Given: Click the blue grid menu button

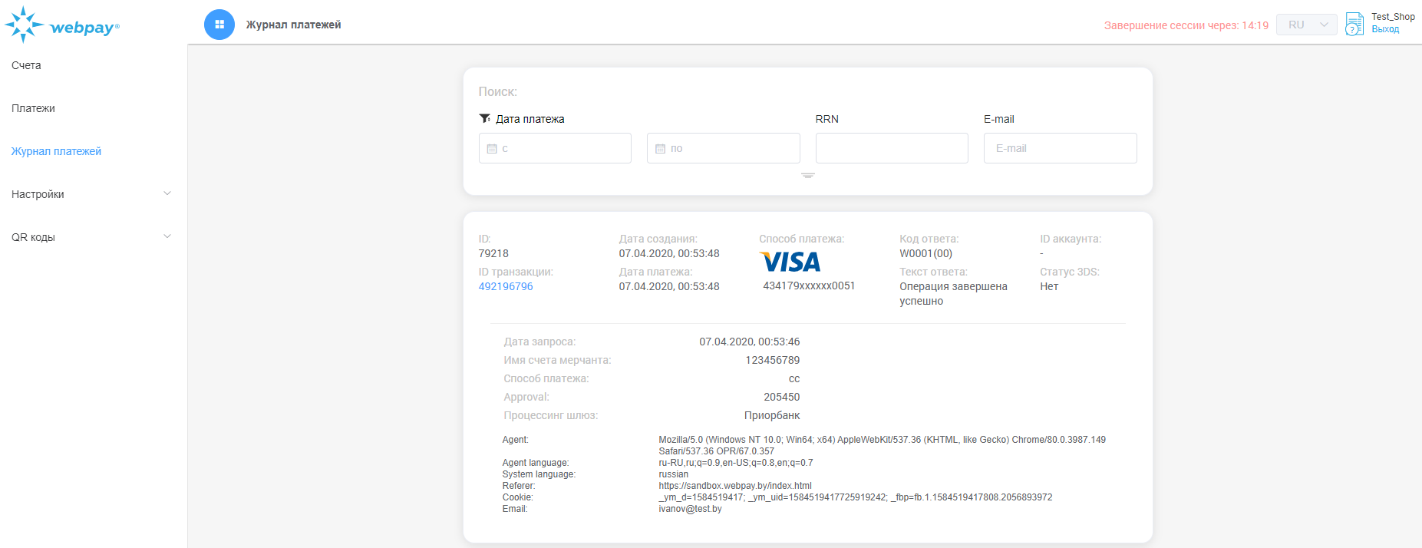Looking at the screenshot, I should 219,25.
